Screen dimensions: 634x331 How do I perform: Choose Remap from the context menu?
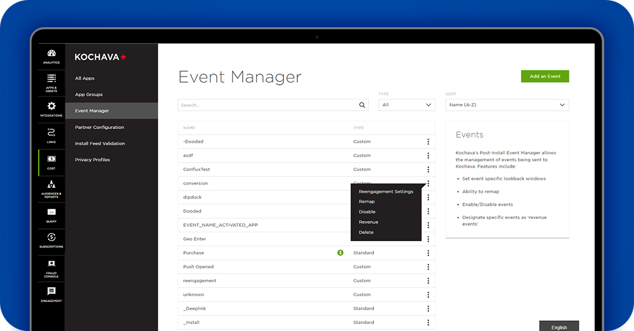tap(366, 201)
